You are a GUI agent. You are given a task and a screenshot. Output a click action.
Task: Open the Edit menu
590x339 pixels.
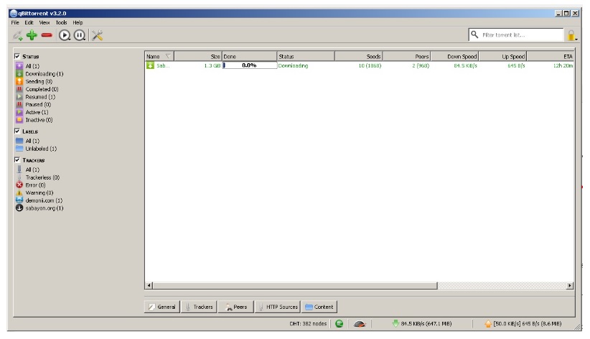29,22
